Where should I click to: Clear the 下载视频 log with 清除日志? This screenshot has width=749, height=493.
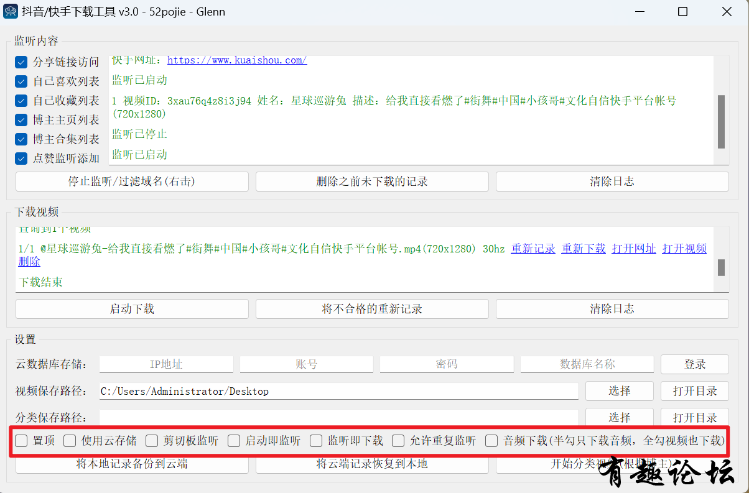[612, 309]
